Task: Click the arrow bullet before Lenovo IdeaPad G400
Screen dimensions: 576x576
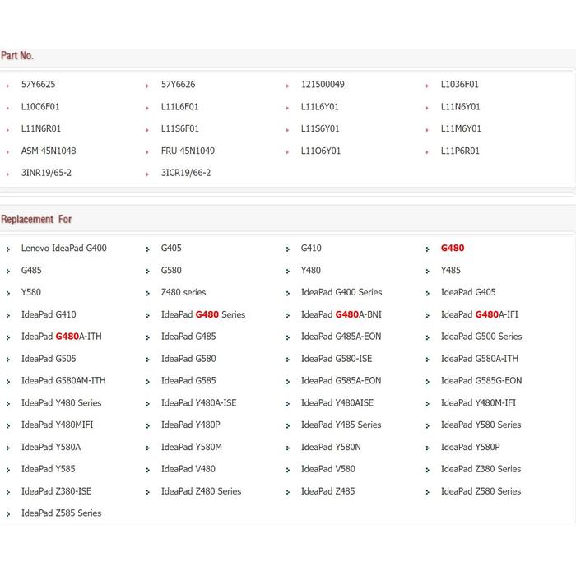Action: [7, 249]
